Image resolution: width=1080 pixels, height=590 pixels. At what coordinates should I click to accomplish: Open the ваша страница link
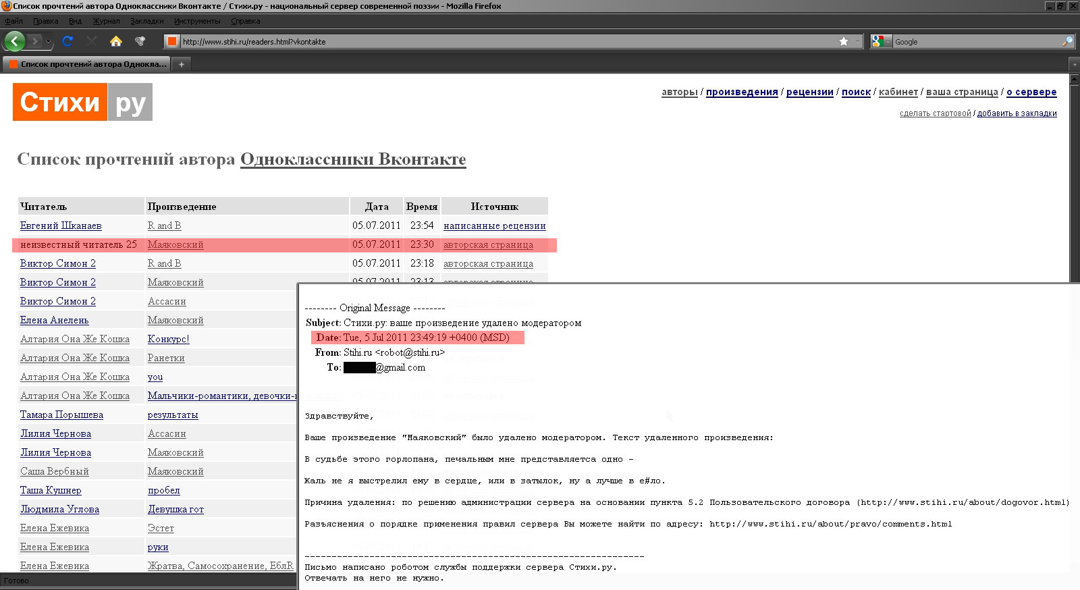[x=962, y=92]
